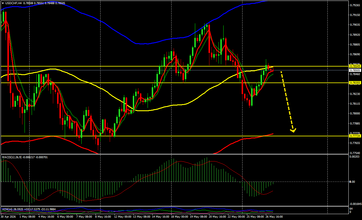Viewport: 362px width, 220px height.
Task: Click the yellow 0.78355 price level tag
Action: coord(355,83)
